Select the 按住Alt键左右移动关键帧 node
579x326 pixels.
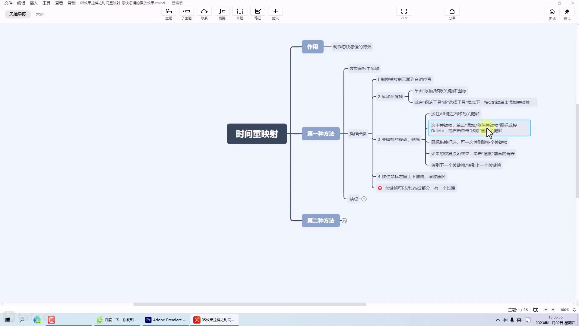[x=455, y=114]
